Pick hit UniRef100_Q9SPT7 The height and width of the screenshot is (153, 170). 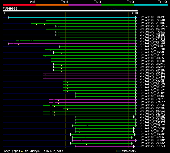pyautogui.click(x=152, y=123)
